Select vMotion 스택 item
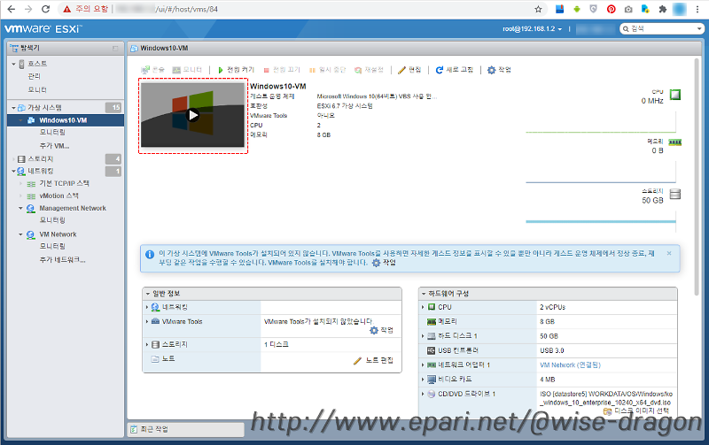Viewport: 709px width, 445px height. click(58, 196)
